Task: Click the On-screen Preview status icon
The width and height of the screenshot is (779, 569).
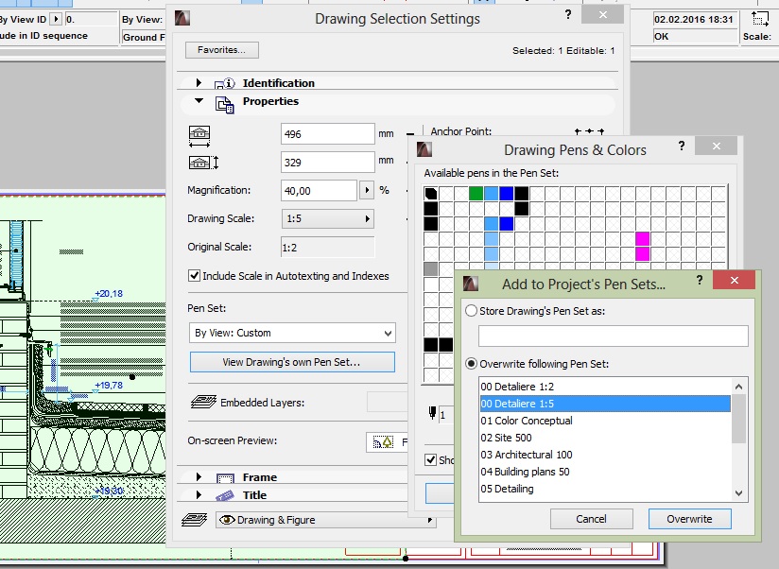Action: [x=382, y=440]
